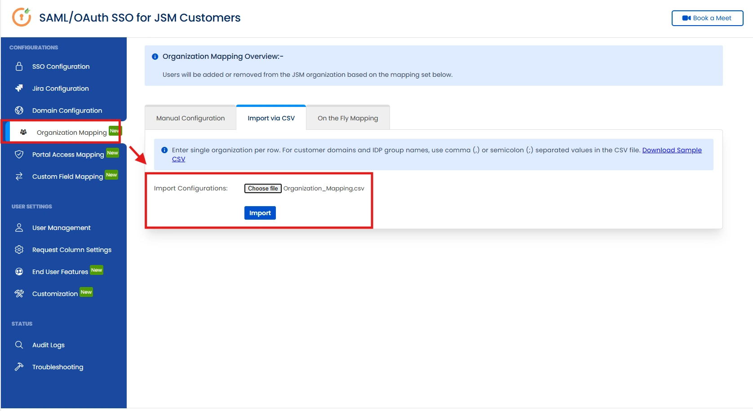Click the Choose file button

(263, 188)
